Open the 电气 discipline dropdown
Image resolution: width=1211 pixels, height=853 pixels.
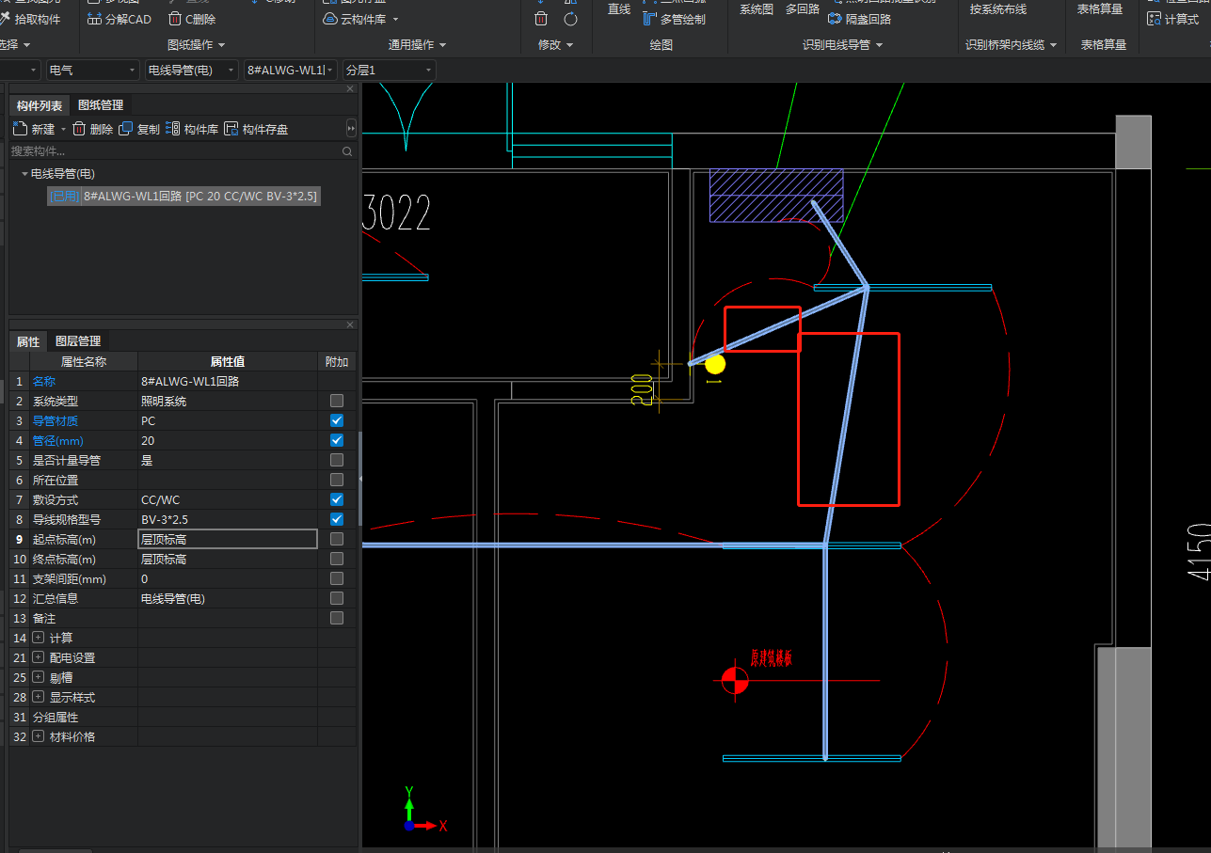tap(92, 70)
